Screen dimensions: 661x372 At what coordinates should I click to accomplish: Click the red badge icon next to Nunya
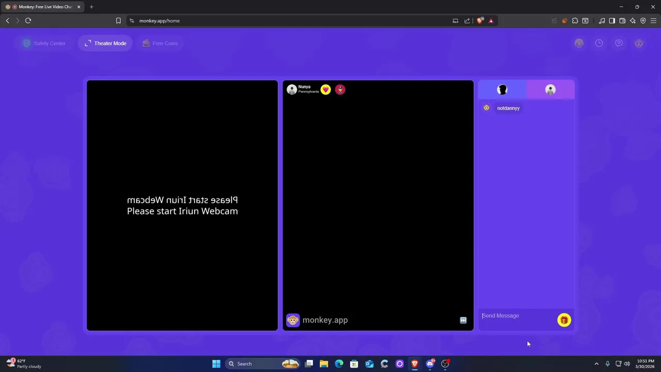tap(340, 89)
